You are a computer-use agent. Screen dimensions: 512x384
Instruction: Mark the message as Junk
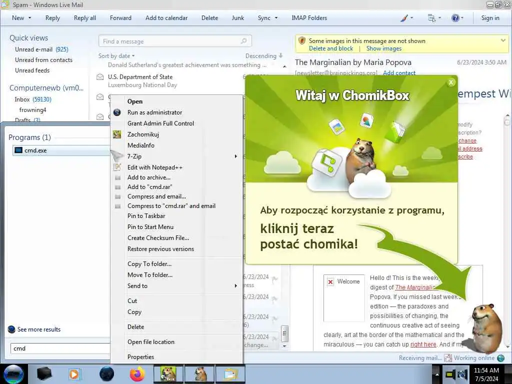(x=237, y=18)
